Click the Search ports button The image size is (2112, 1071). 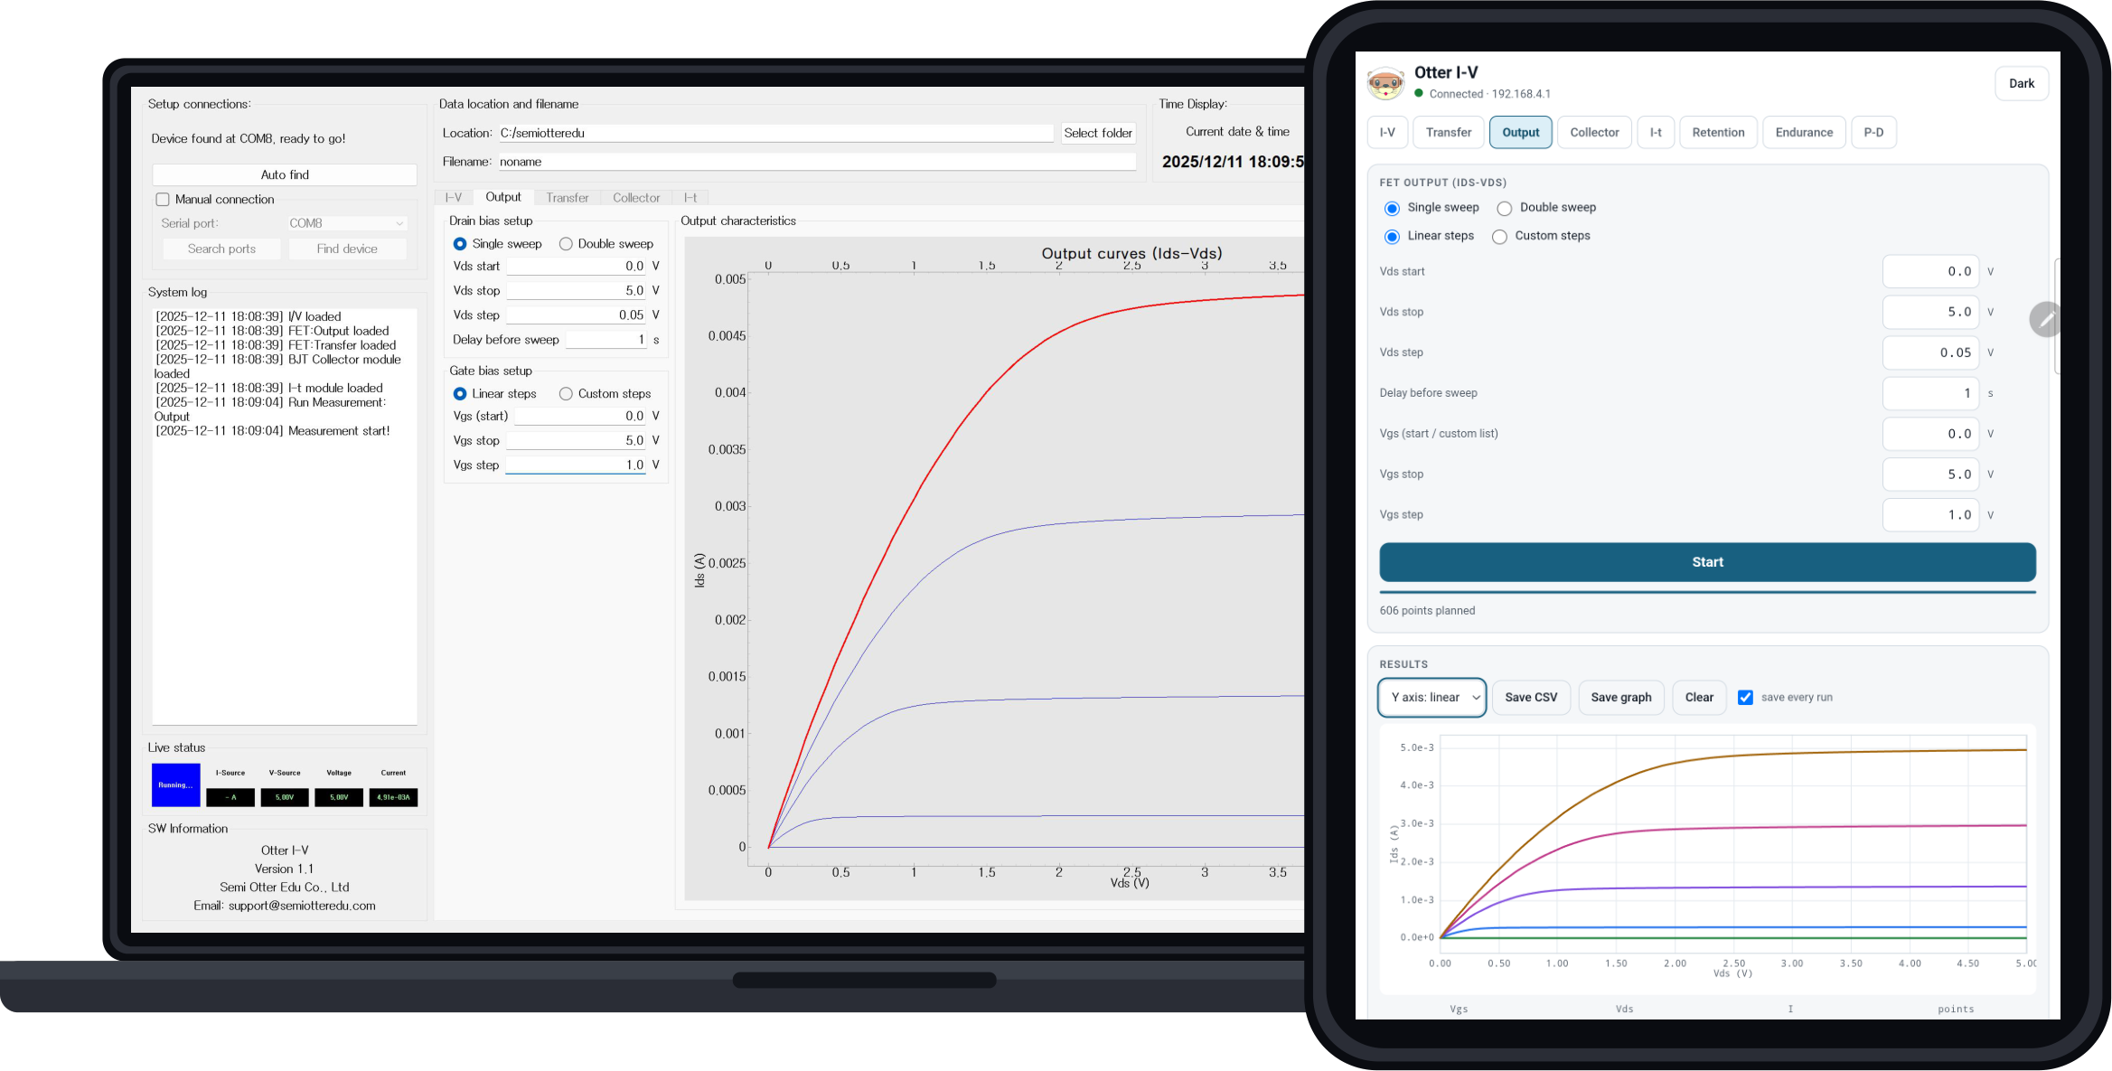[221, 249]
